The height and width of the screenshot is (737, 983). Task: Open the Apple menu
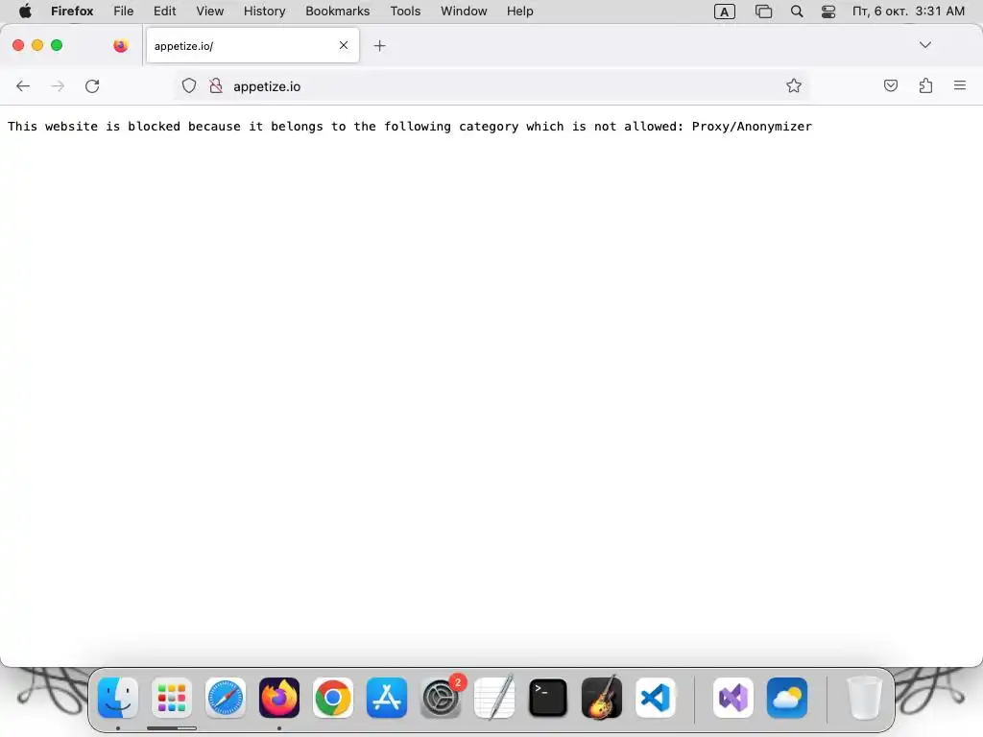point(25,12)
